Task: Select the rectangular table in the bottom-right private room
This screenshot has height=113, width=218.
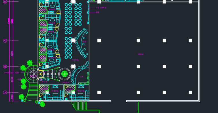Action: tap(80, 95)
